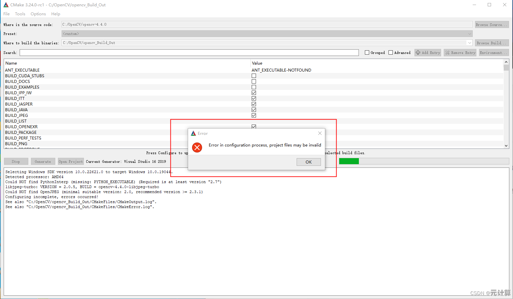Click the red error icon in dialog
The width and height of the screenshot is (513, 299).
click(197, 147)
